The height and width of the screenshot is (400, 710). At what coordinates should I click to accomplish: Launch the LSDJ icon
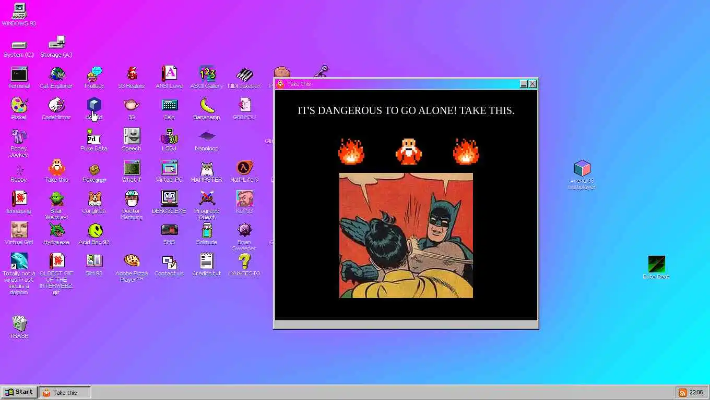(x=169, y=140)
